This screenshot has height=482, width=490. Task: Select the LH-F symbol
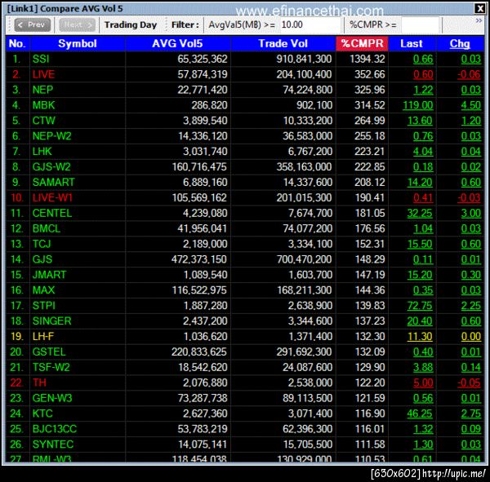[x=43, y=337]
